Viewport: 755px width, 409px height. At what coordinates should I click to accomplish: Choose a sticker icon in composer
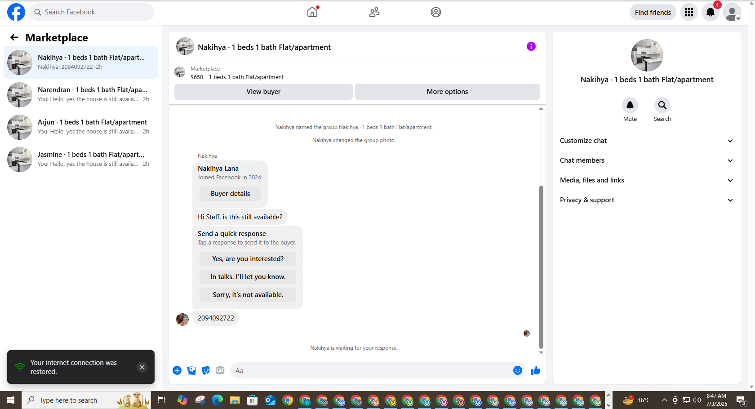[x=206, y=370]
